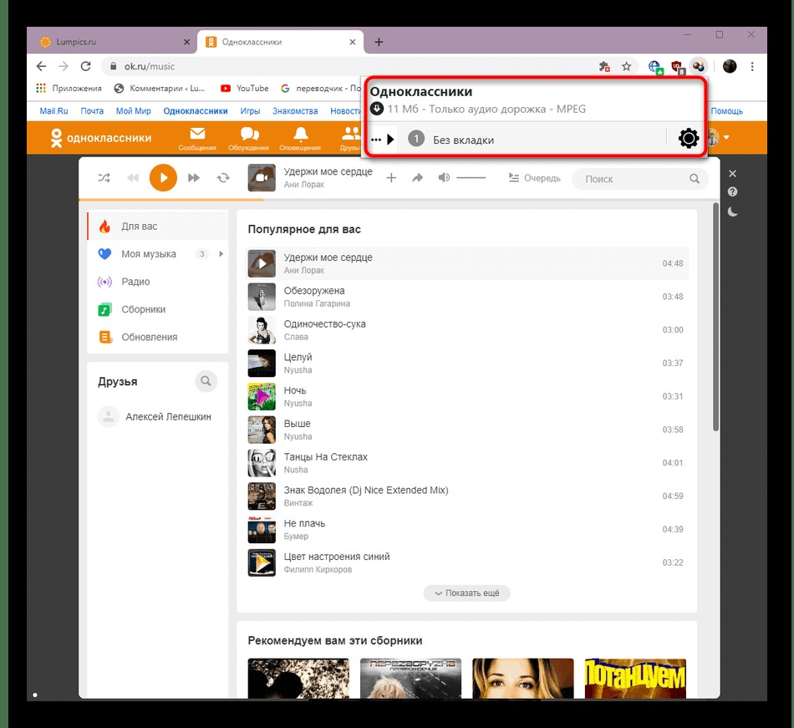Open the Mail.Ru link

point(53,111)
